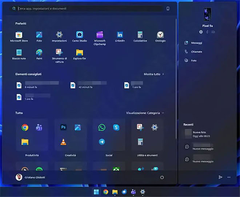Open Microsoft Store from Preferiti
Viewport: 240px width, 197px height.
pyautogui.click(x=19, y=37)
